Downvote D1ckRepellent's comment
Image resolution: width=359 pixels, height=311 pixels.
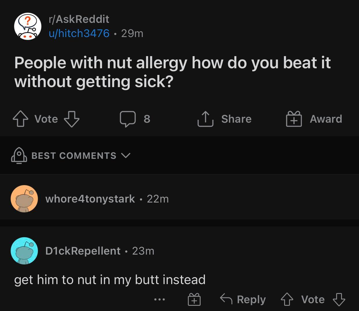339,300
